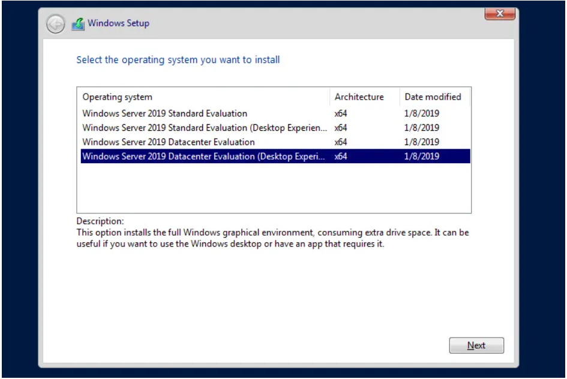
Task: Select highlighted Datacenter Evaluation (Desktop Experience) row
Action: tap(275, 156)
